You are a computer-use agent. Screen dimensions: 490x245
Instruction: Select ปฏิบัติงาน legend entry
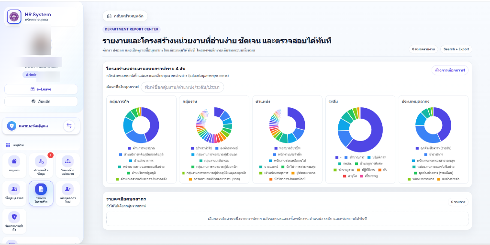(x=366, y=170)
